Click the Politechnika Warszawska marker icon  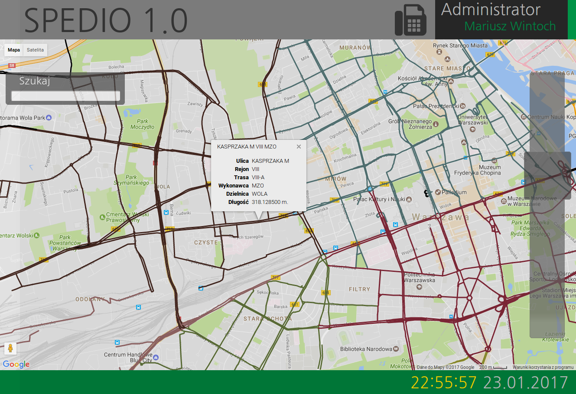pyautogui.click(x=419, y=287)
